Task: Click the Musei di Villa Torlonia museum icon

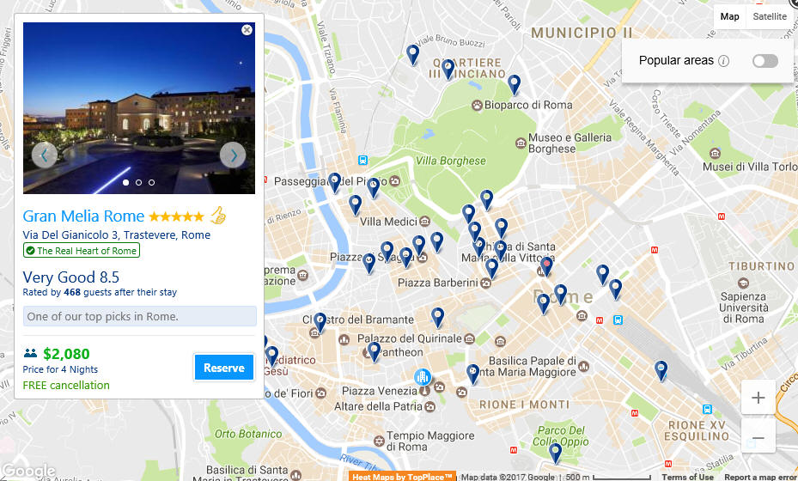Action: click(715, 153)
